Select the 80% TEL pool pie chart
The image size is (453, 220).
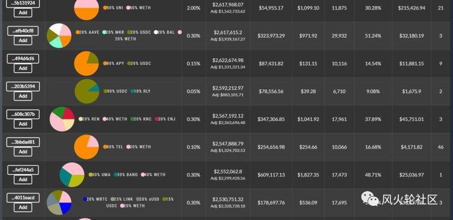tap(86, 147)
